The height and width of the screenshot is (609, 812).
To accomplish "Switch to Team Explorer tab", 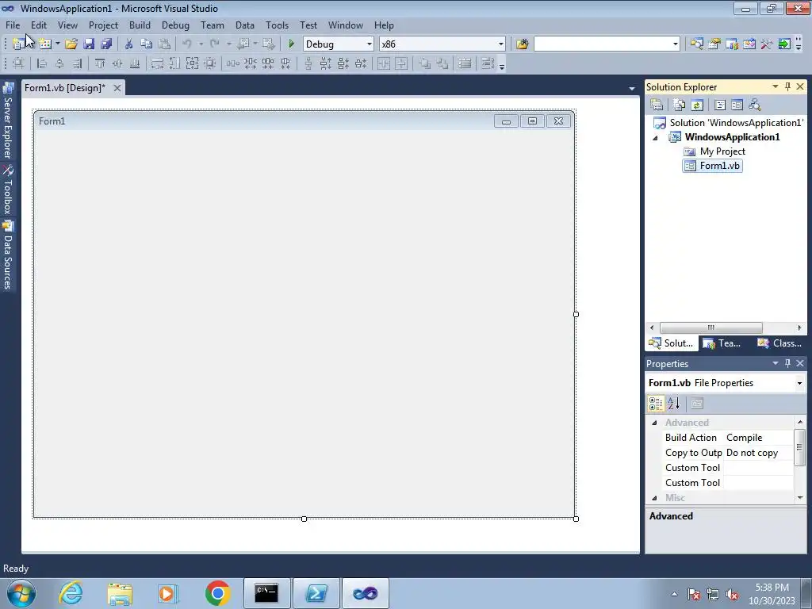I will click(722, 343).
